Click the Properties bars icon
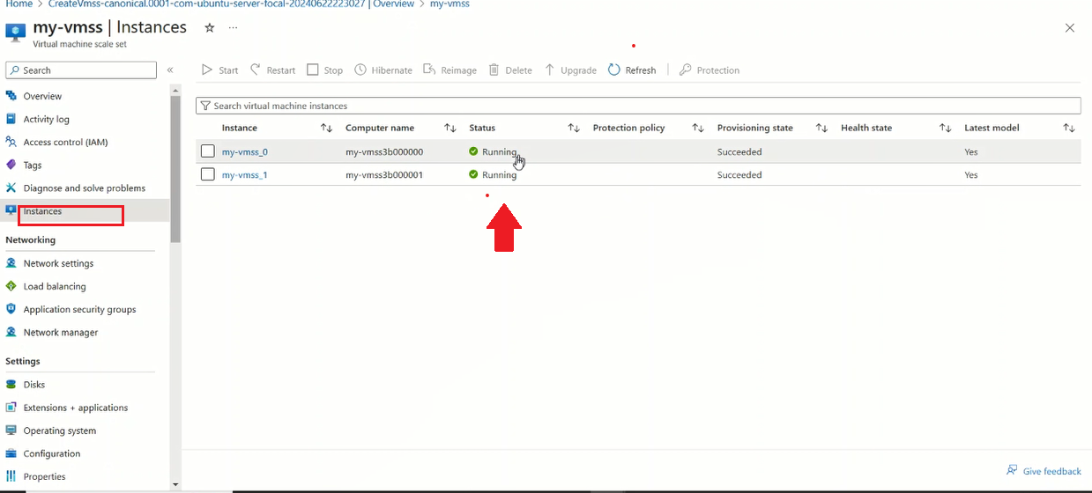Viewport: 1092px width, 493px height. click(11, 476)
